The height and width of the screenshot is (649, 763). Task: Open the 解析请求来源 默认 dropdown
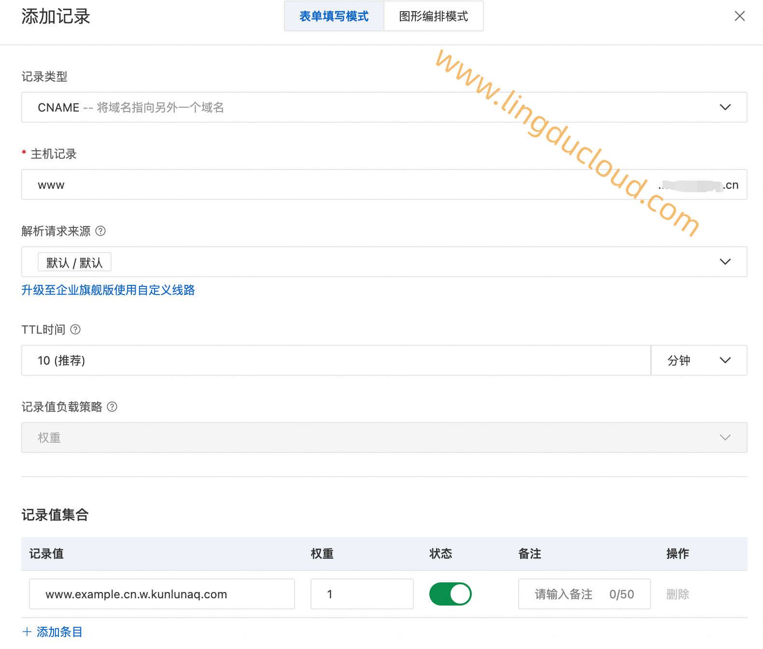tap(384, 262)
